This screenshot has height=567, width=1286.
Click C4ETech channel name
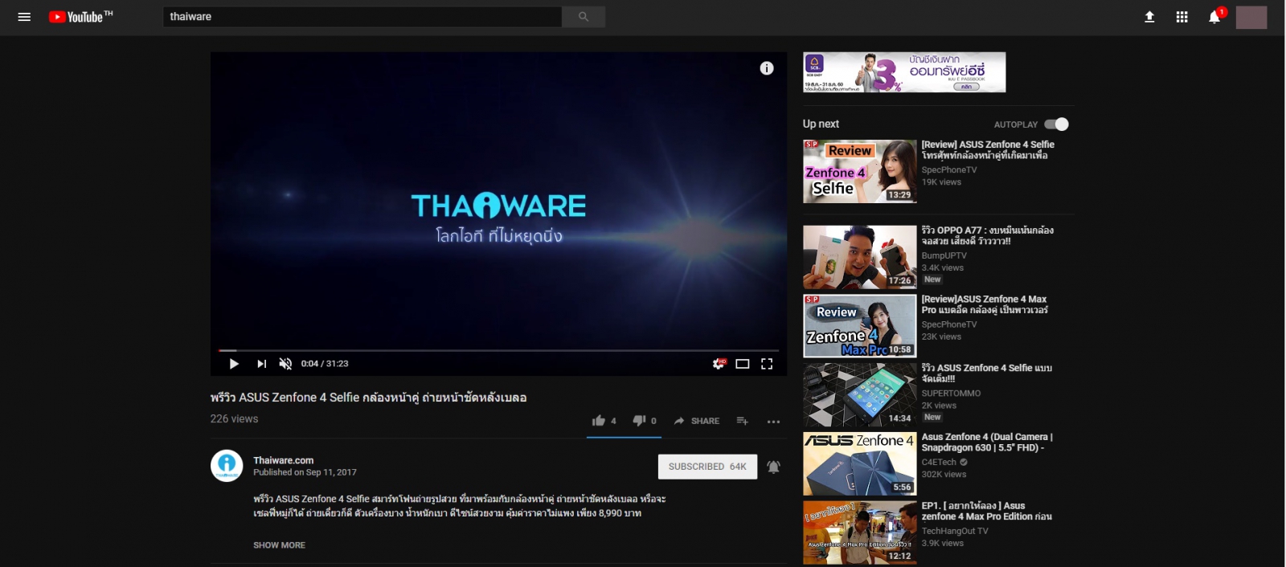939,463
